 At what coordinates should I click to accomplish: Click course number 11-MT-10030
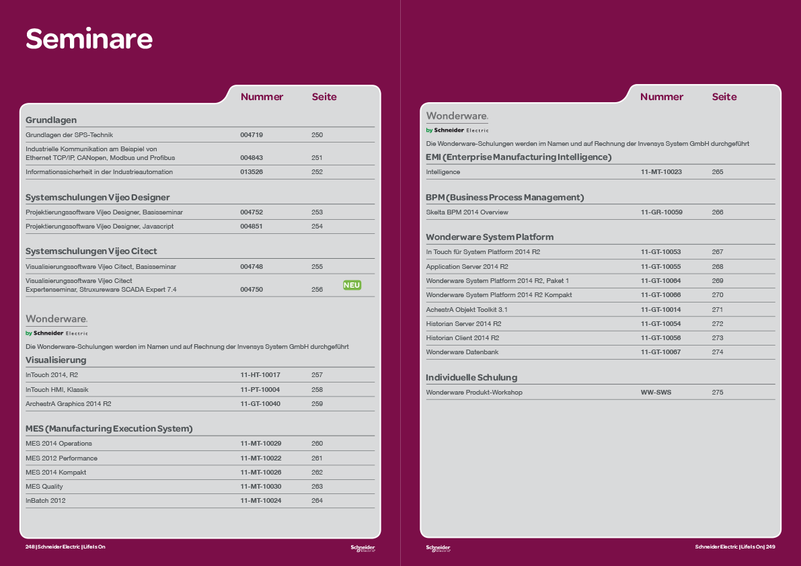[x=260, y=487]
